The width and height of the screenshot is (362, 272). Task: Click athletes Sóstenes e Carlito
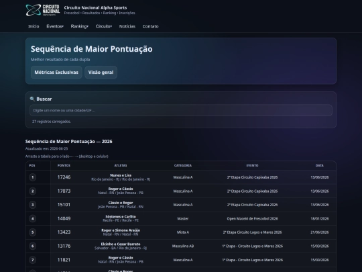click(121, 217)
